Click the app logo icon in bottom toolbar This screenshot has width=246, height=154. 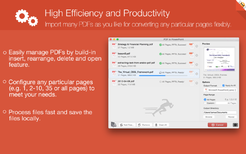click(x=114, y=124)
